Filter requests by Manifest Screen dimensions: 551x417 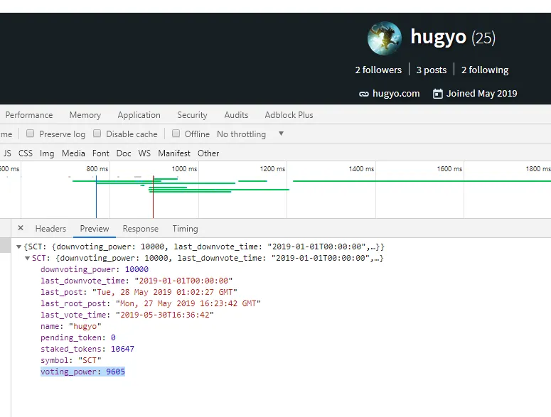[174, 153]
